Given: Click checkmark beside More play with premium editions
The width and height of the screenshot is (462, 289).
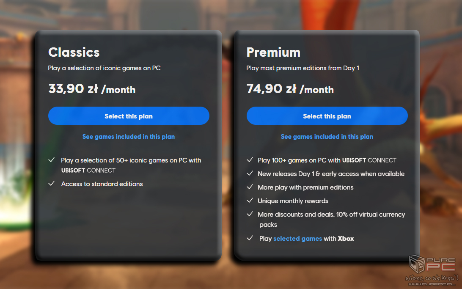Looking at the screenshot, I should [250, 187].
